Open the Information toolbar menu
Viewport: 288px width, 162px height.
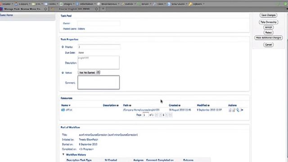click(86, 4)
